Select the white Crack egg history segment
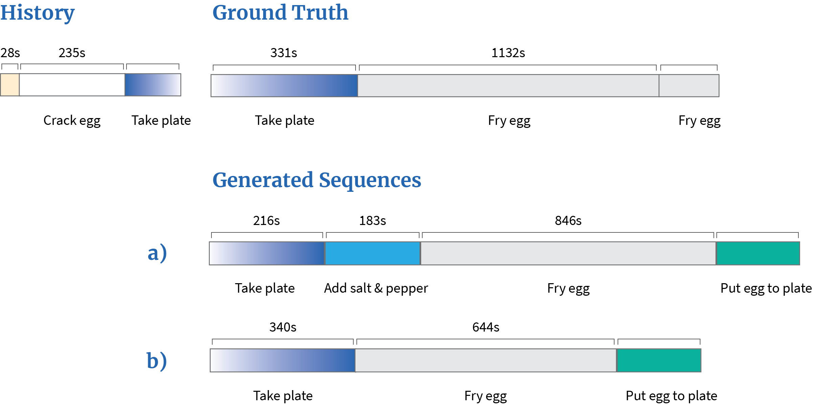The height and width of the screenshot is (406, 817). 72,85
